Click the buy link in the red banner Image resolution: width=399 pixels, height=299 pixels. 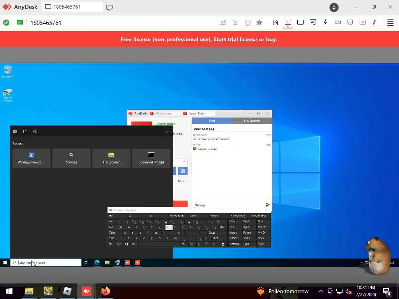tap(271, 39)
